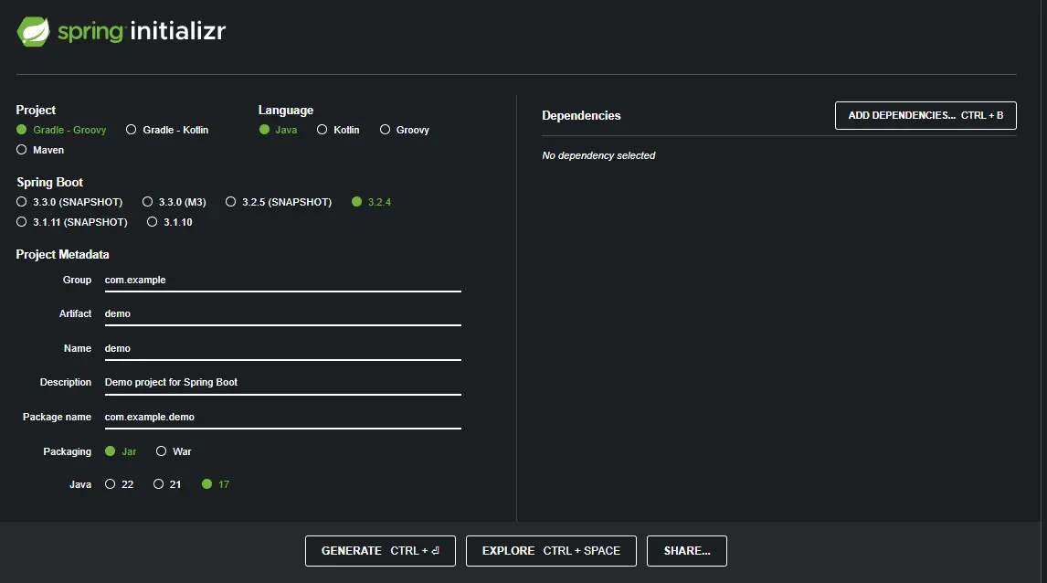Select Java language option

[x=279, y=130]
